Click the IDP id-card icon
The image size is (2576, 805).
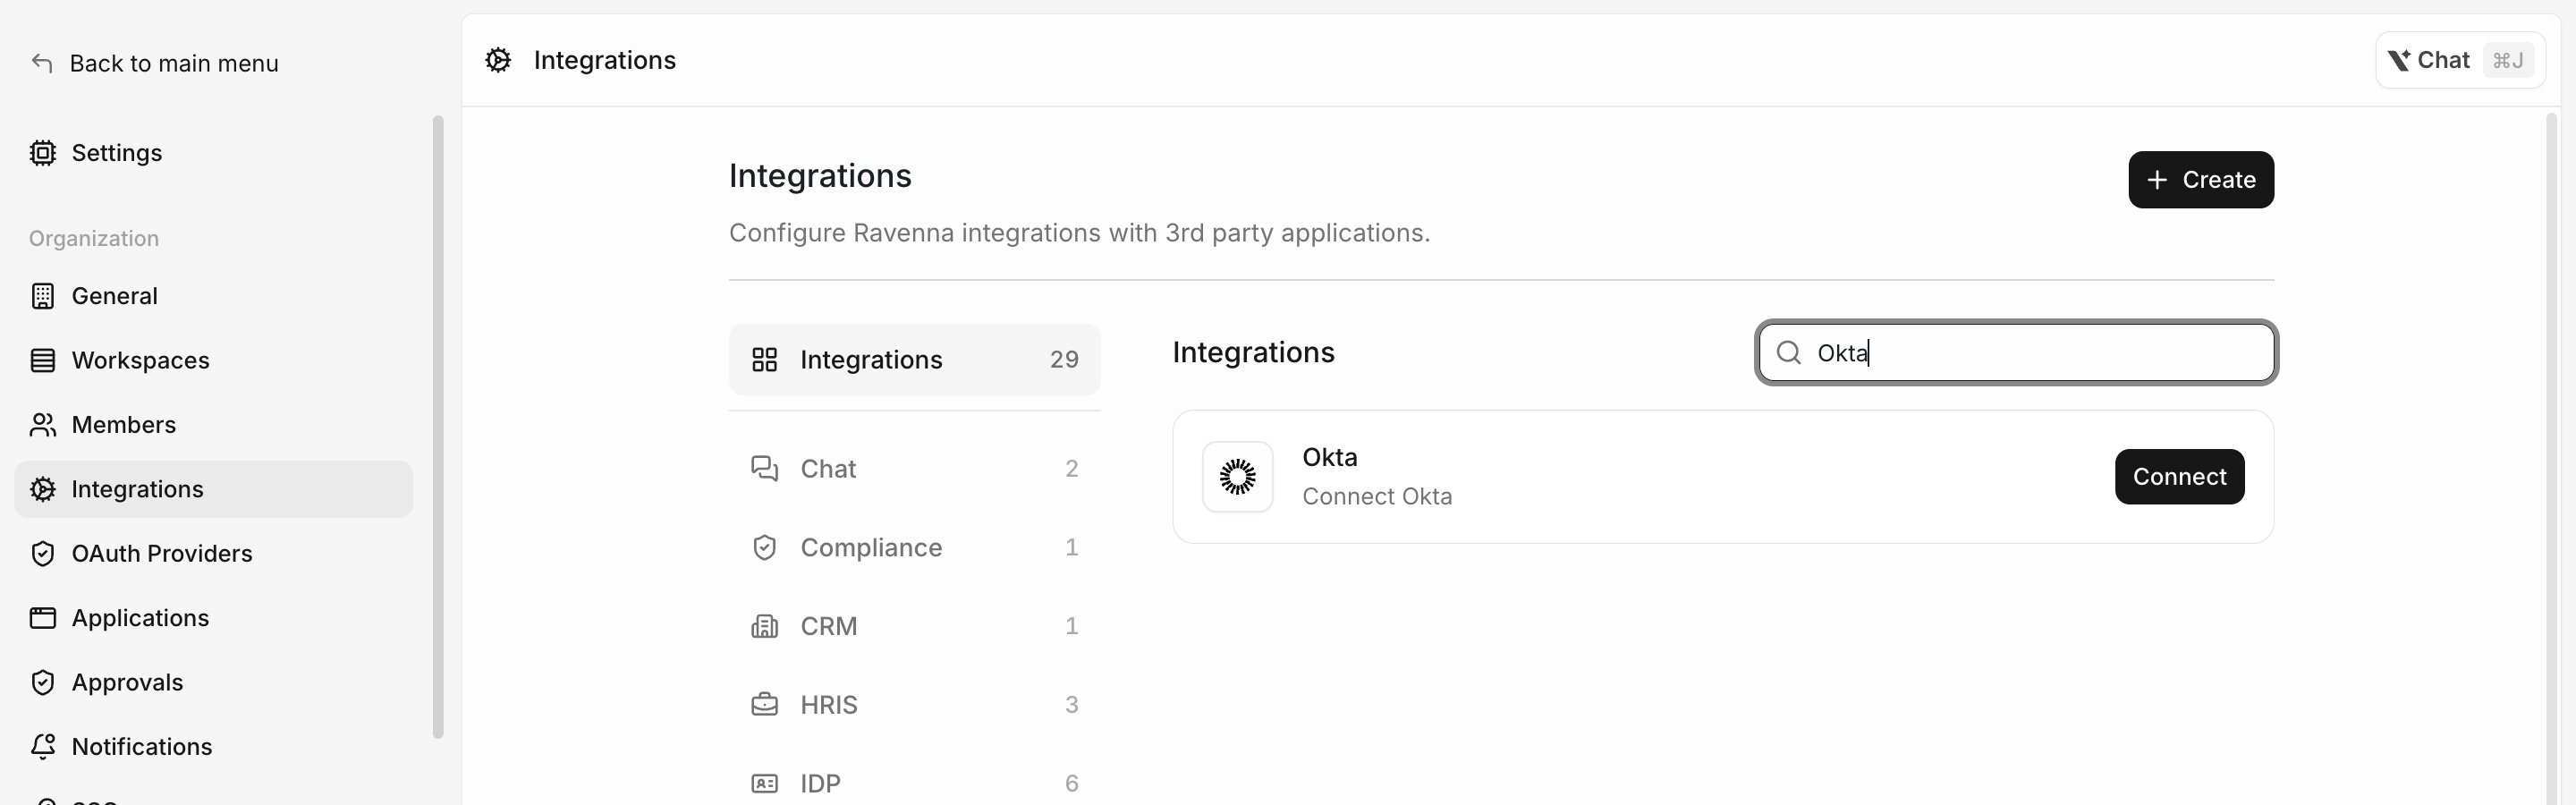[764, 784]
